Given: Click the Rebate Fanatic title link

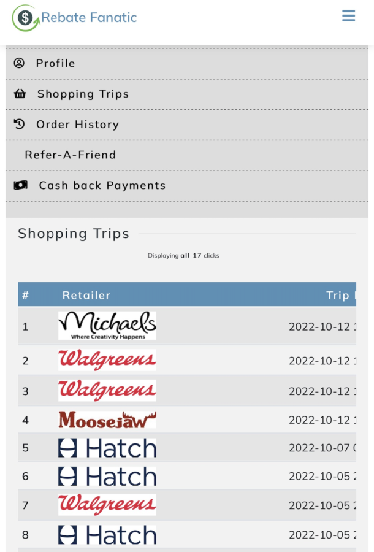Looking at the screenshot, I should click(x=89, y=18).
